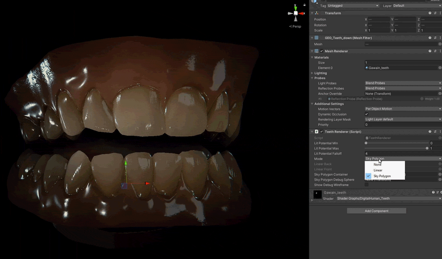
Task: Click the Lit Potential Max slider handle
Action: coord(427,148)
